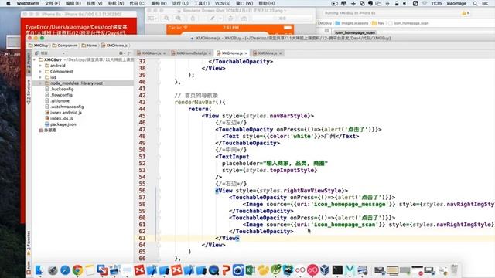The height and width of the screenshot is (278, 495).
Task: Open Finder from the Dock
Action: (x=39, y=270)
